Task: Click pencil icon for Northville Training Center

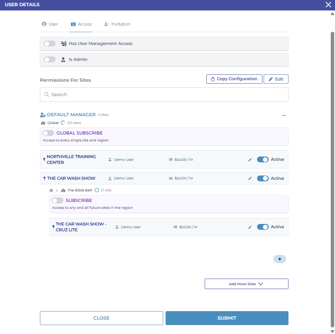Action: point(250,160)
